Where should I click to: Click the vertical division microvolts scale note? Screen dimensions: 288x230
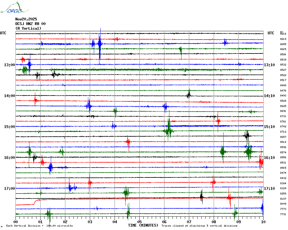pyautogui.click(x=40, y=226)
